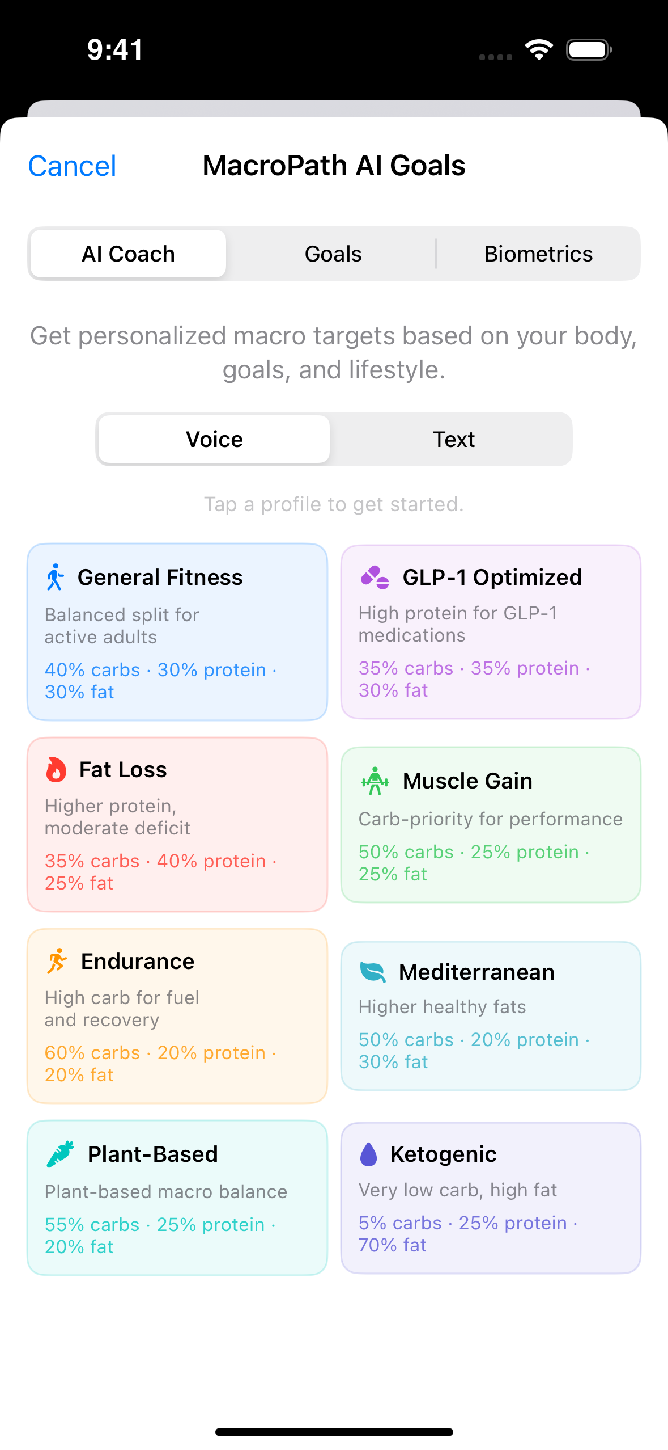
Task: Open the Biometrics tab
Action: 538,254
